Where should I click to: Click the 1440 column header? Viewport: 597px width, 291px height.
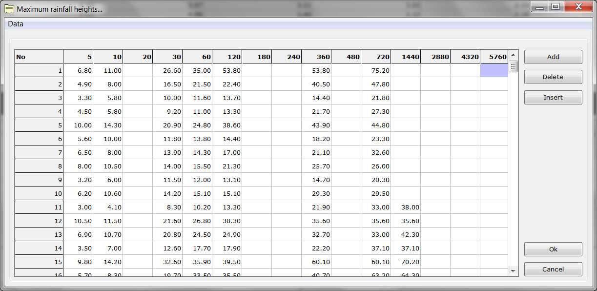coord(406,57)
